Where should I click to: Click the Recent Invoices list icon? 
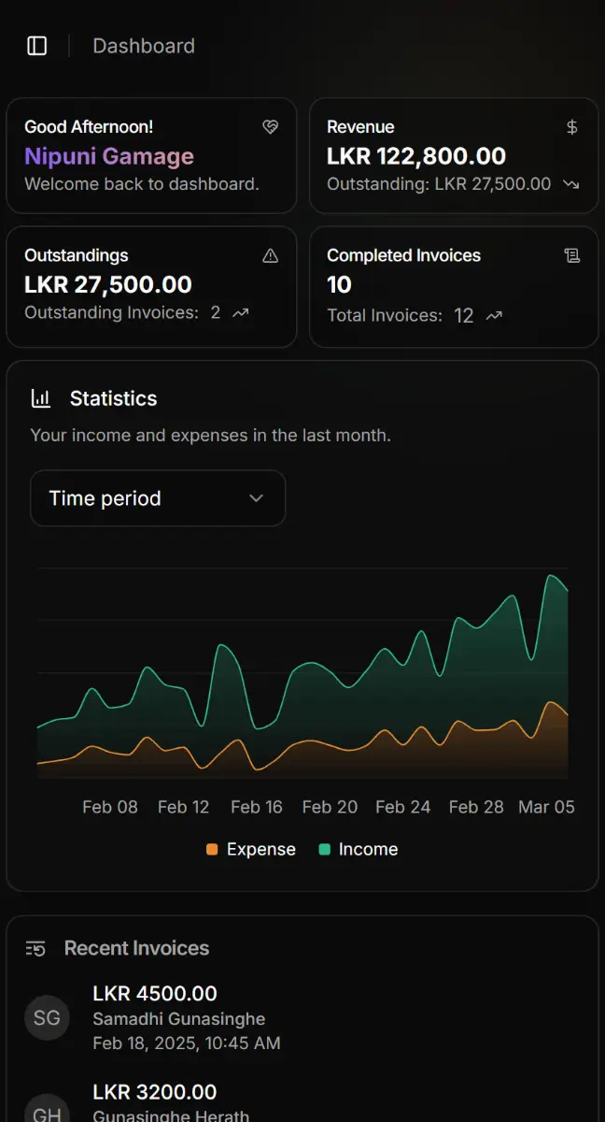coord(35,948)
